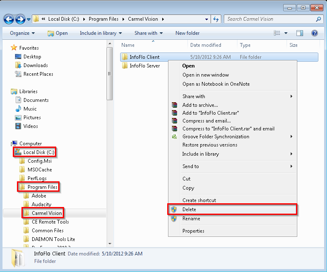
Task: Choose Delete from the context menu
Action: point(189,209)
